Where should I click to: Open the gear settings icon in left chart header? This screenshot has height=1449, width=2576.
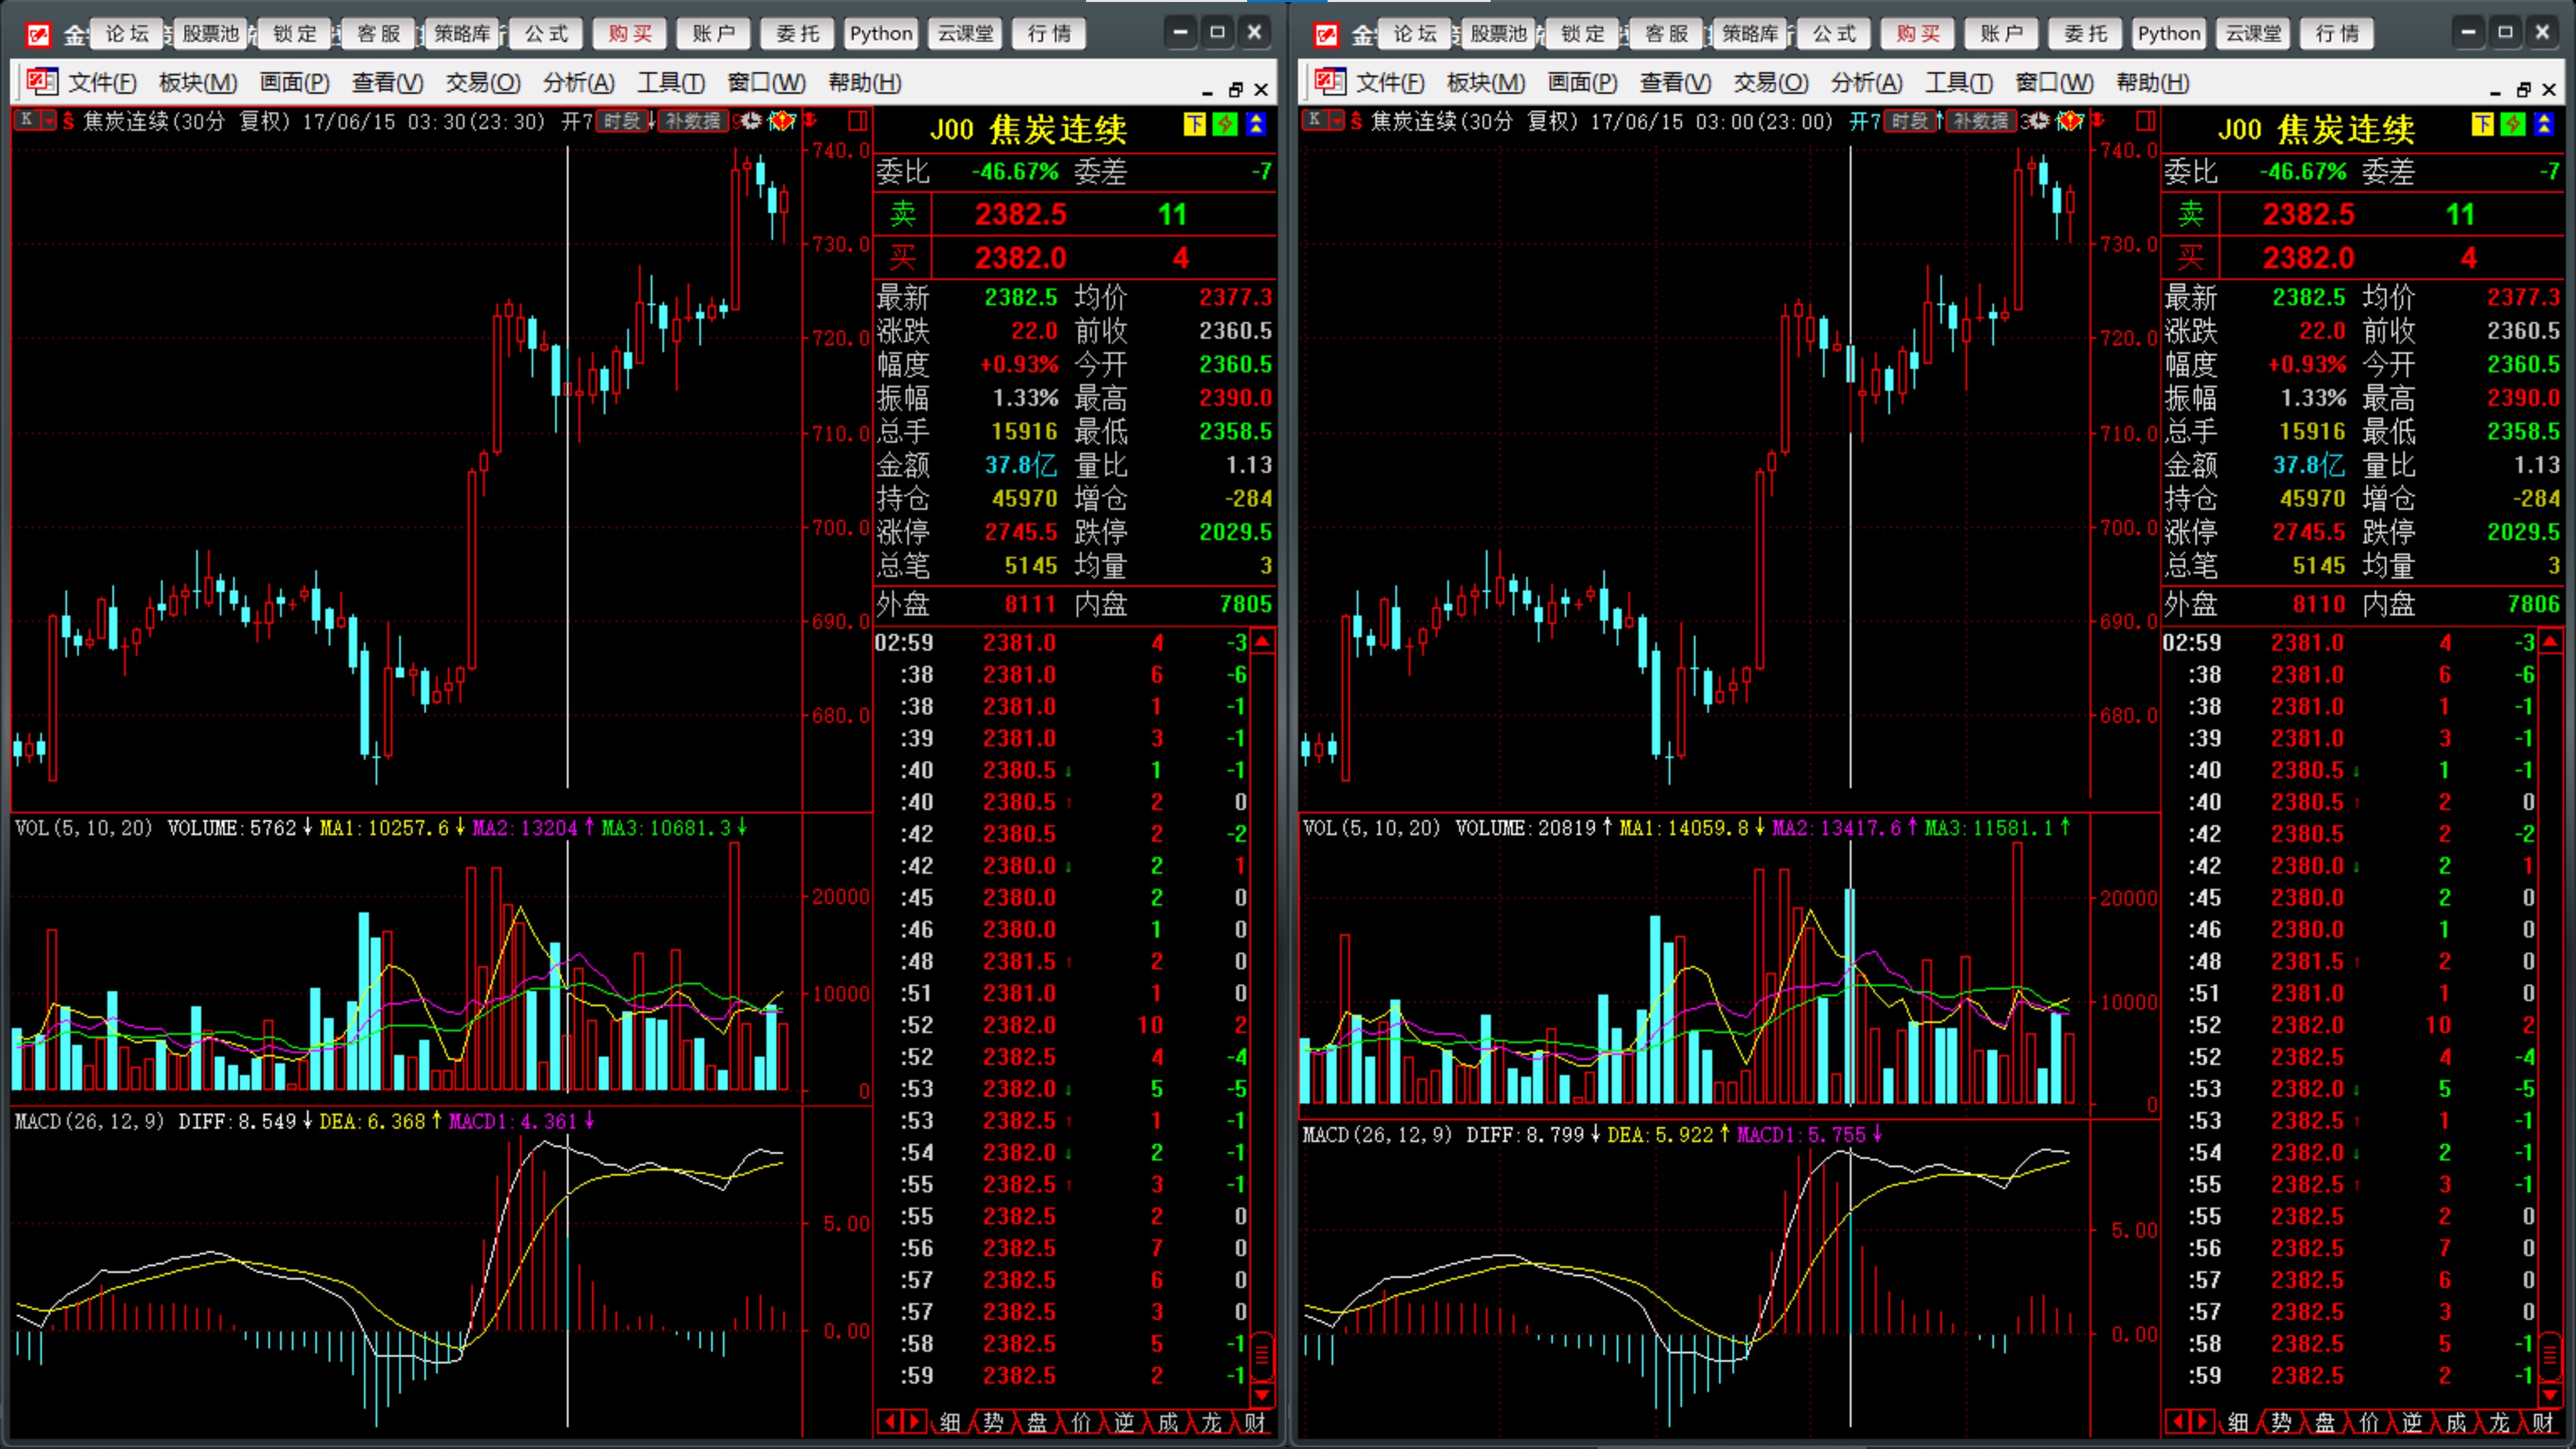pos(751,121)
